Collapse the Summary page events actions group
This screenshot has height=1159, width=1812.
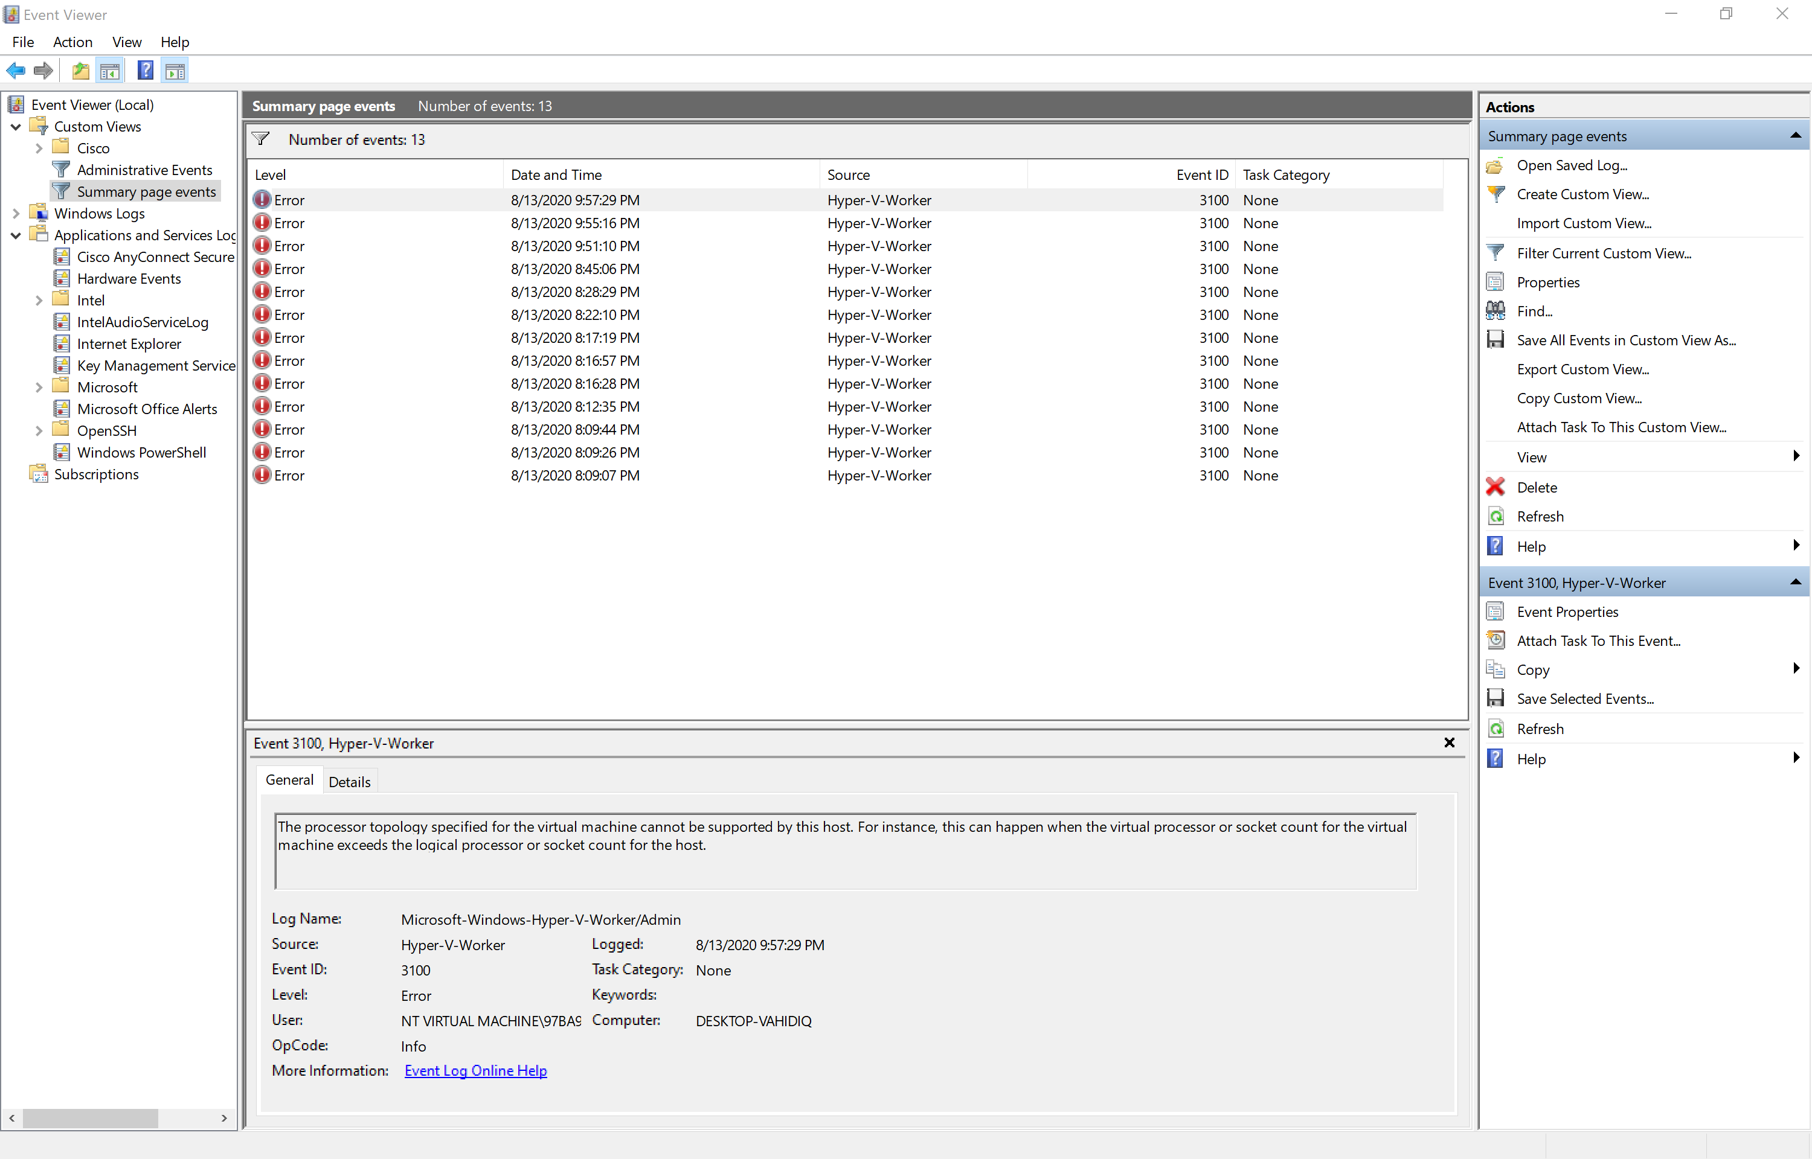pos(1796,135)
